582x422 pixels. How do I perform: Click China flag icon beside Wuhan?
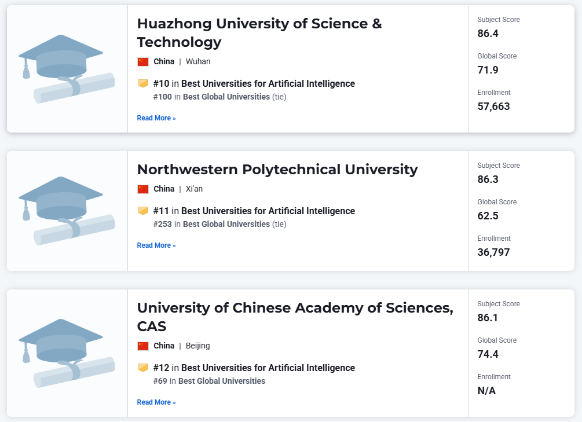click(143, 61)
